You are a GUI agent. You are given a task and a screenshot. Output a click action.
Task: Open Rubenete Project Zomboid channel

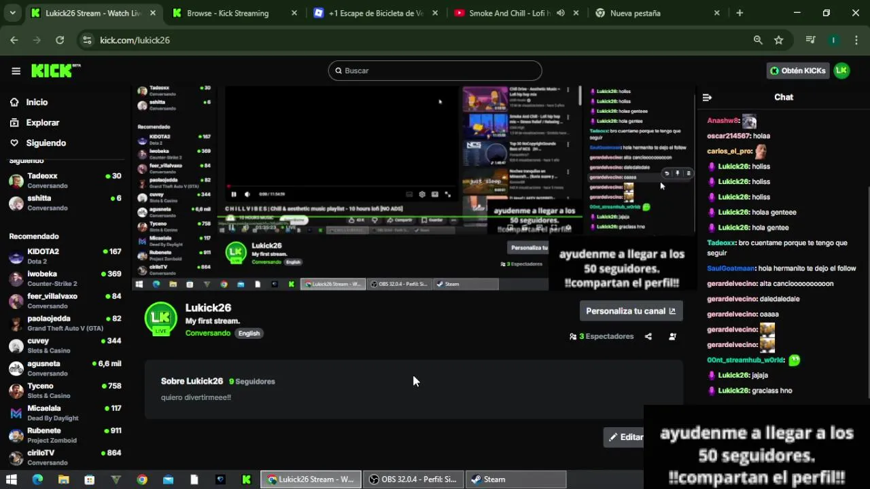click(x=65, y=435)
